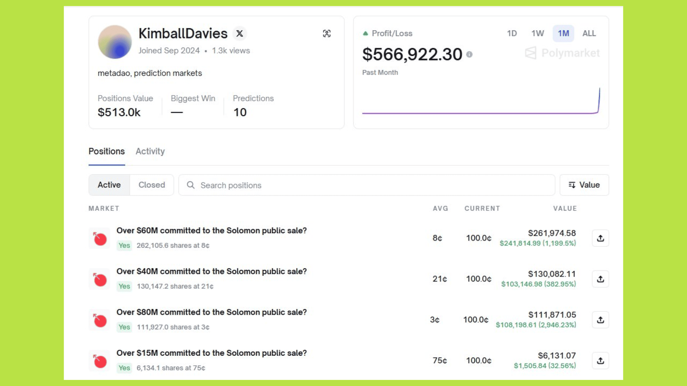Select the 1W profit timeframe
Screen dimensions: 687x386
(x=537, y=33)
